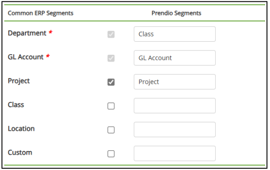Focus the 'GL Account' Prendio segment field
Screen dimensions: 270x170
[x=175, y=58]
